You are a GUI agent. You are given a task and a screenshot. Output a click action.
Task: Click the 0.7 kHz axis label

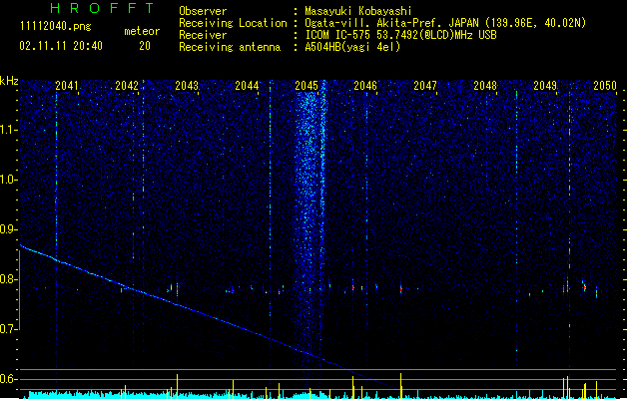9,329
